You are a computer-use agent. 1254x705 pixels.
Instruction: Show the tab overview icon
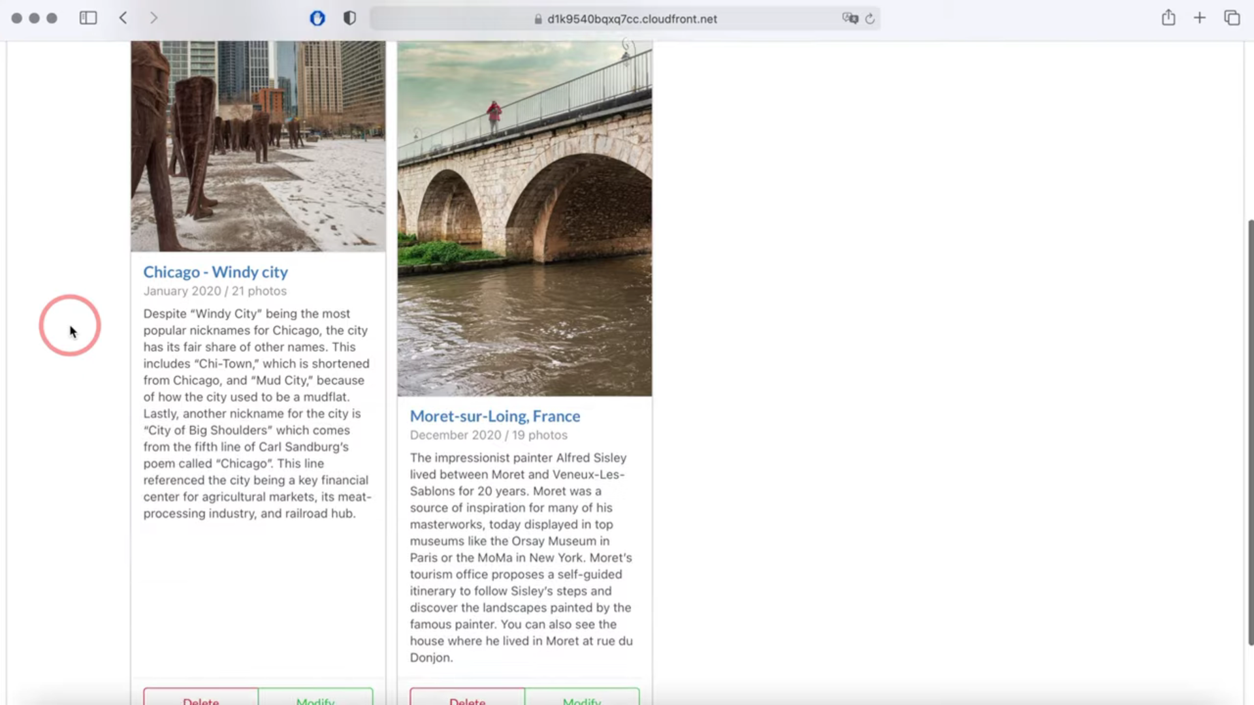pyautogui.click(x=1232, y=18)
